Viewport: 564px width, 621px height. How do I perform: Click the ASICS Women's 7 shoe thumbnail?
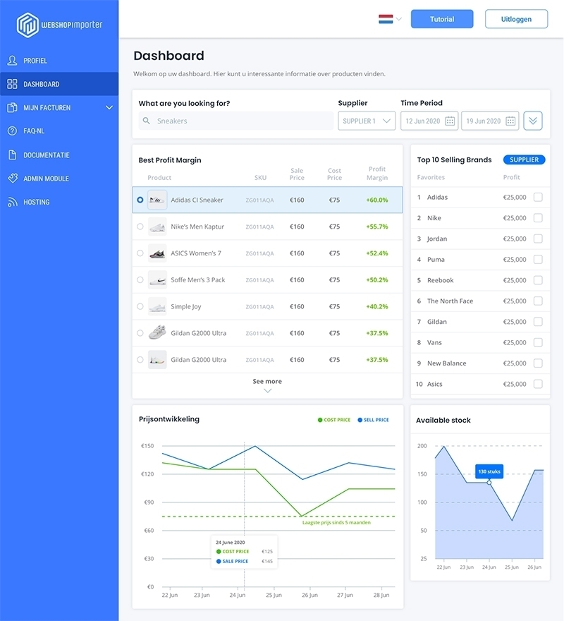157,253
